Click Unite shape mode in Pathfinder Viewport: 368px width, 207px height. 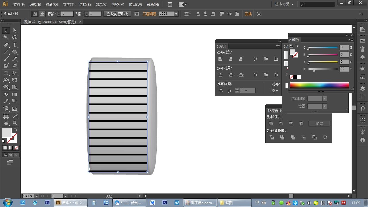271,124
